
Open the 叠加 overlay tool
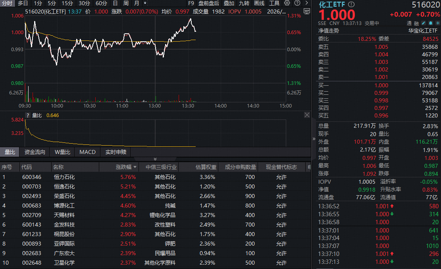229,3
